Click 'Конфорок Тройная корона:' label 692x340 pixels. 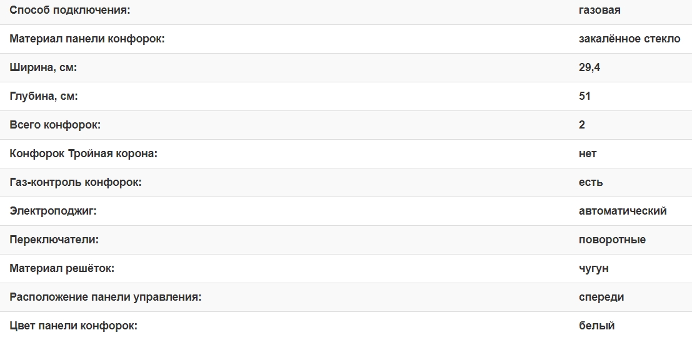coord(83,153)
